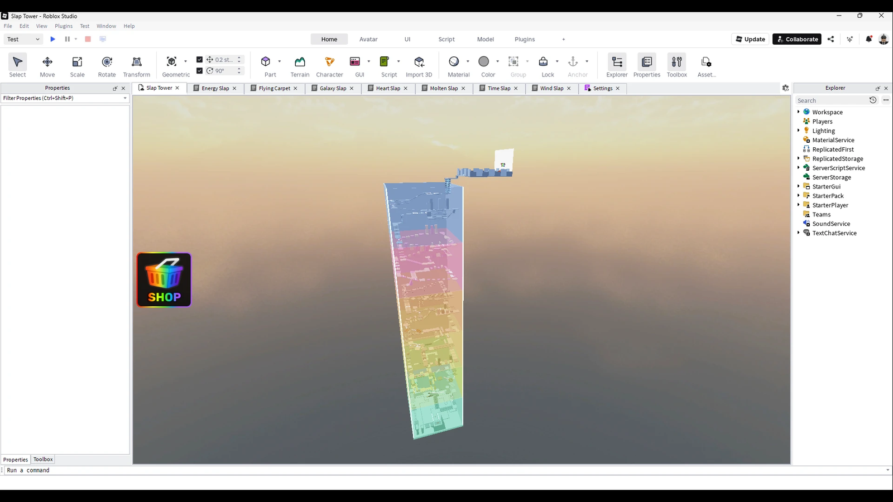The image size is (893, 502).
Task: Choose the Scale tool
Action: click(x=77, y=66)
